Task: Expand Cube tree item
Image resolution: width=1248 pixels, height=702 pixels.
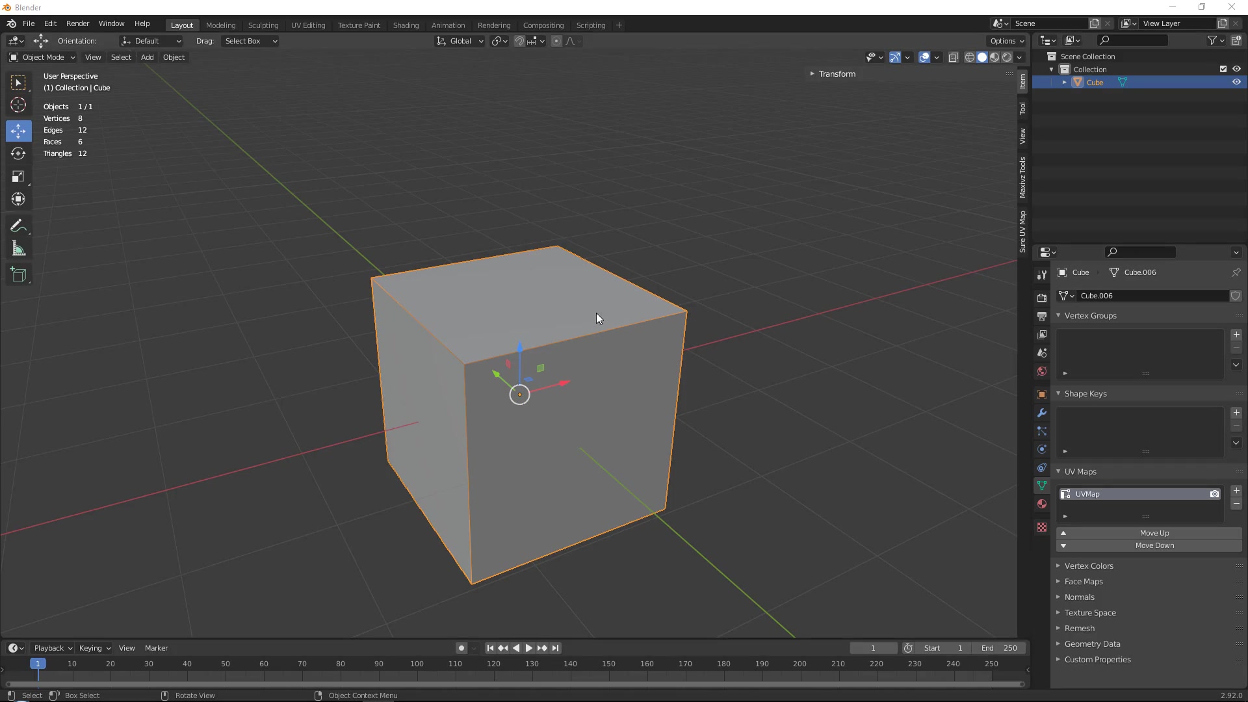Action: coord(1065,83)
